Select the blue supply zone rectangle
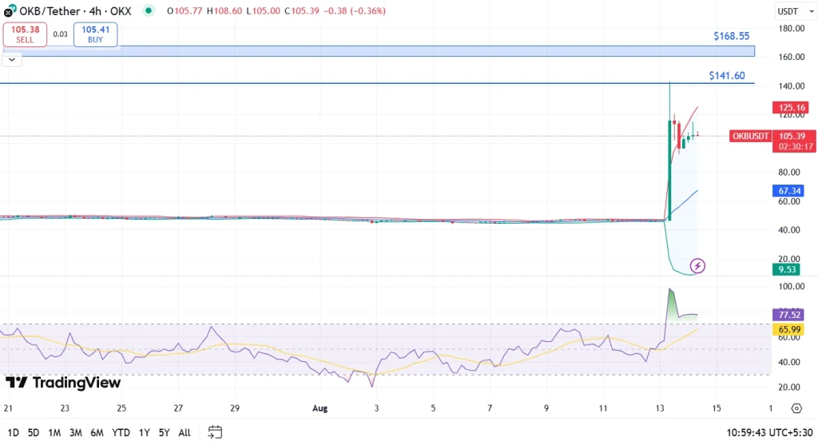Image resolution: width=818 pixels, height=445 pixels. [379, 51]
